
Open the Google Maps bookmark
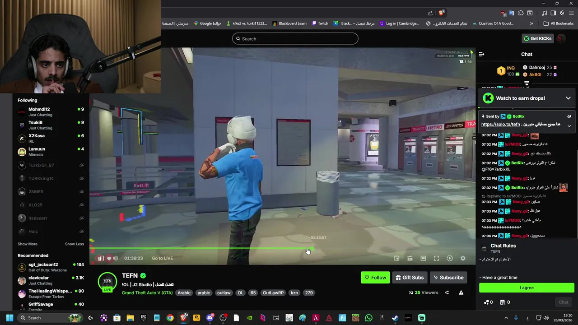[208, 23]
